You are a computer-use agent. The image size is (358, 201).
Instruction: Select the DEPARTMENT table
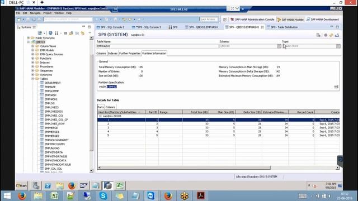53,83
